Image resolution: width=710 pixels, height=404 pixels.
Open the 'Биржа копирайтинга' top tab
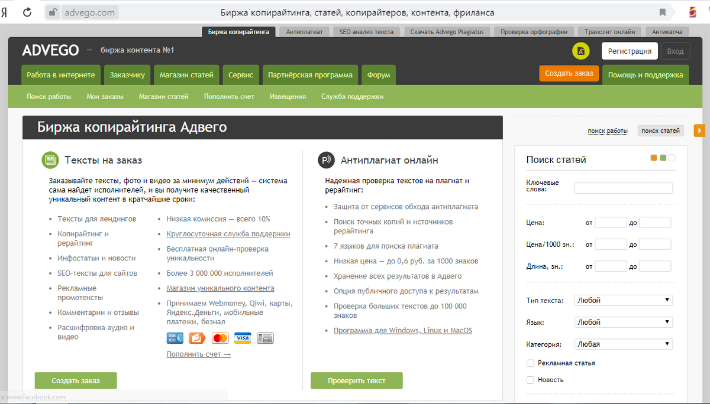[239, 32]
